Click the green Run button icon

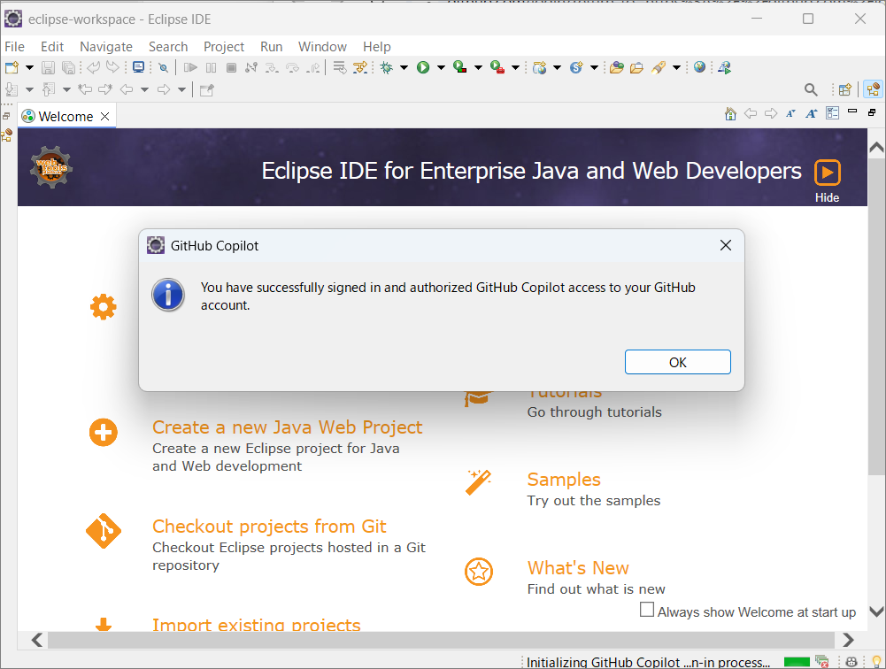tap(423, 68)
